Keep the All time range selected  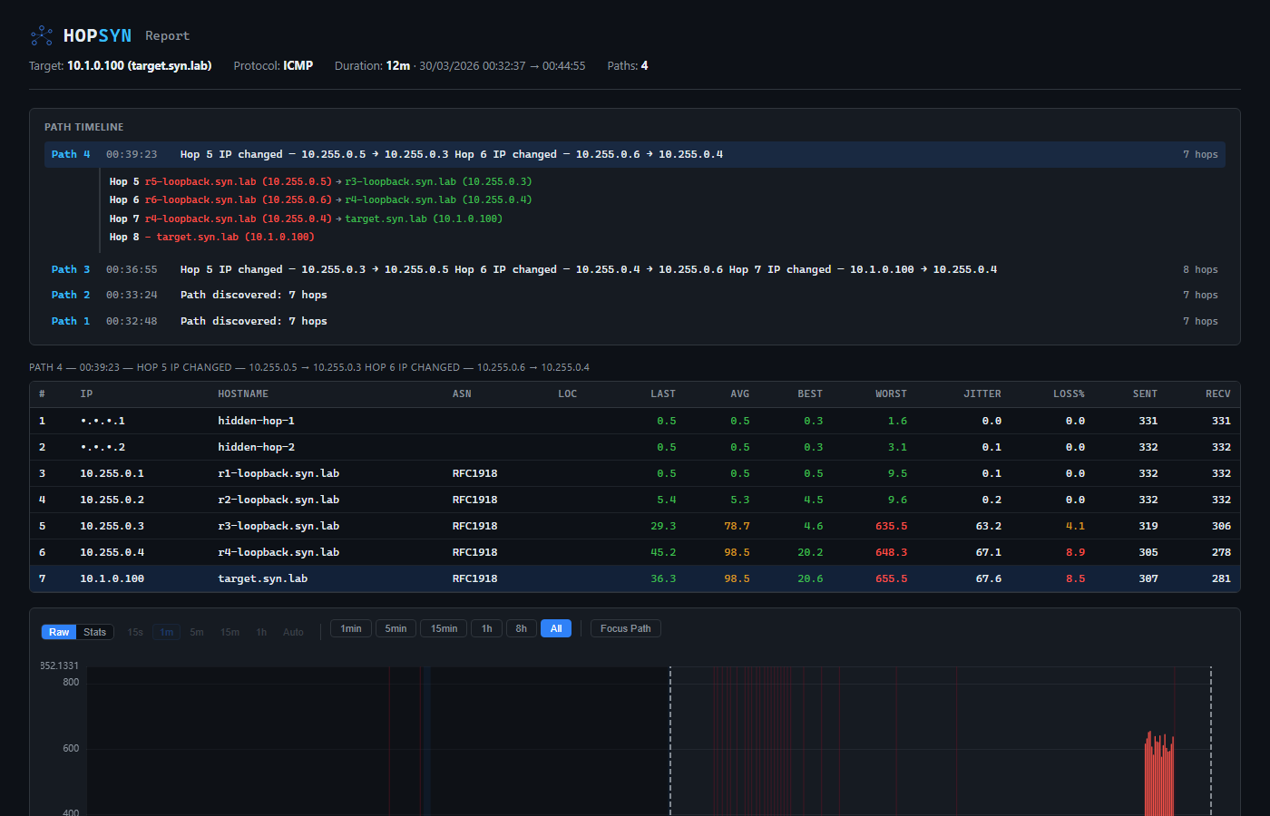coord(555,627)
